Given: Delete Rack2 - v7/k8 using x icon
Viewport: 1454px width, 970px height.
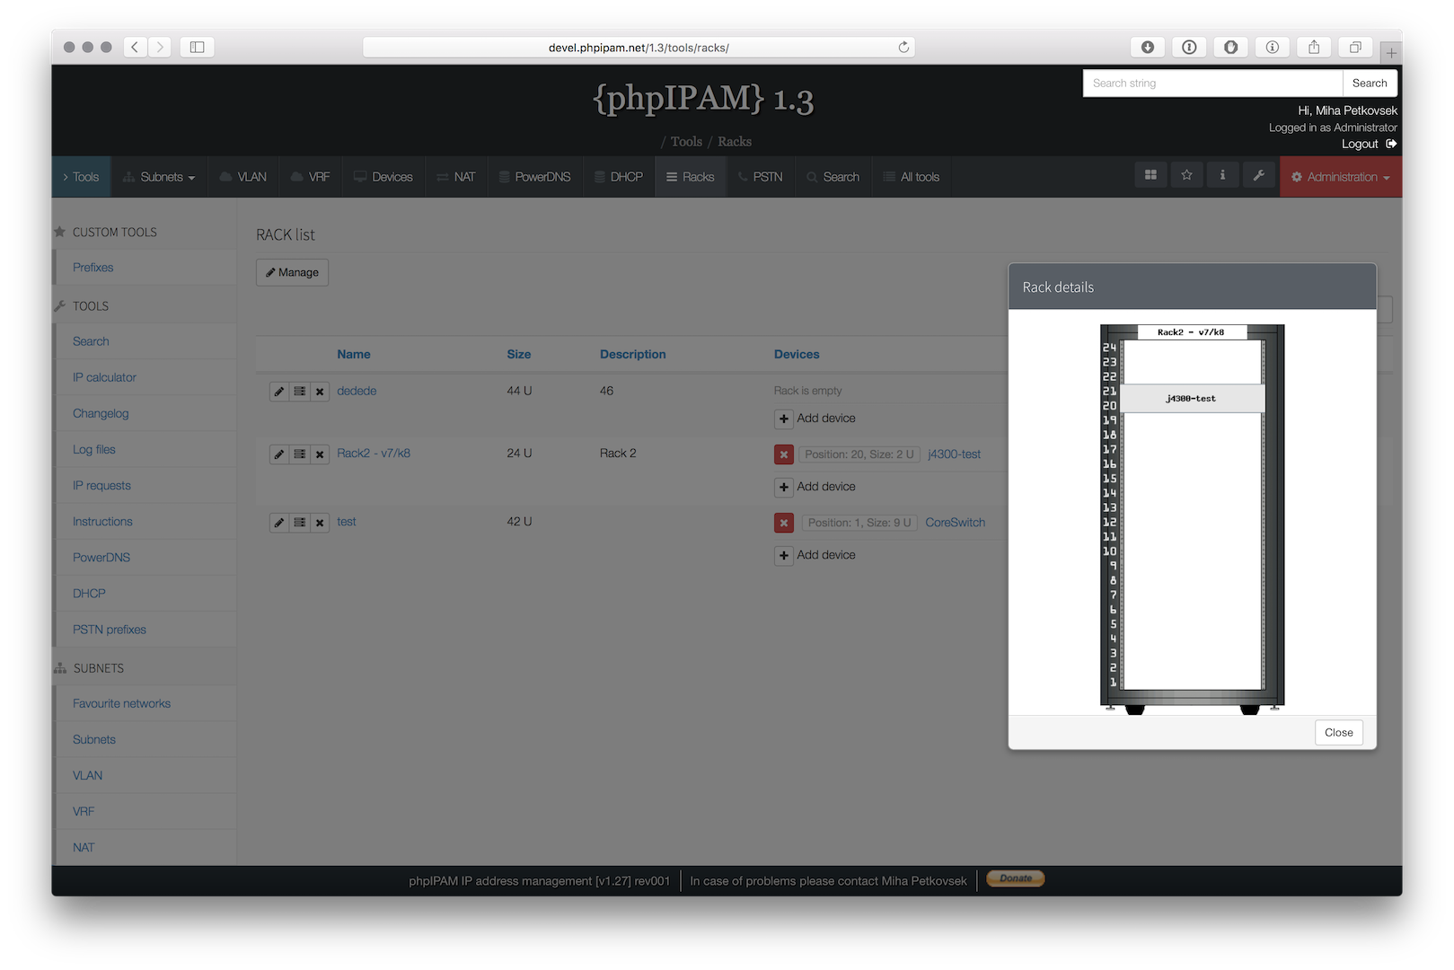Looking at the screenshot, I should (320, 454).
